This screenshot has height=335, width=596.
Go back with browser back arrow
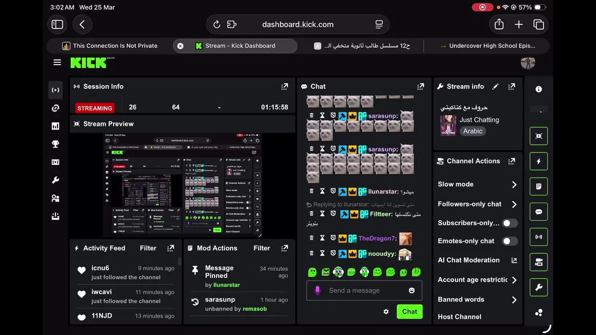coord(82,25)
